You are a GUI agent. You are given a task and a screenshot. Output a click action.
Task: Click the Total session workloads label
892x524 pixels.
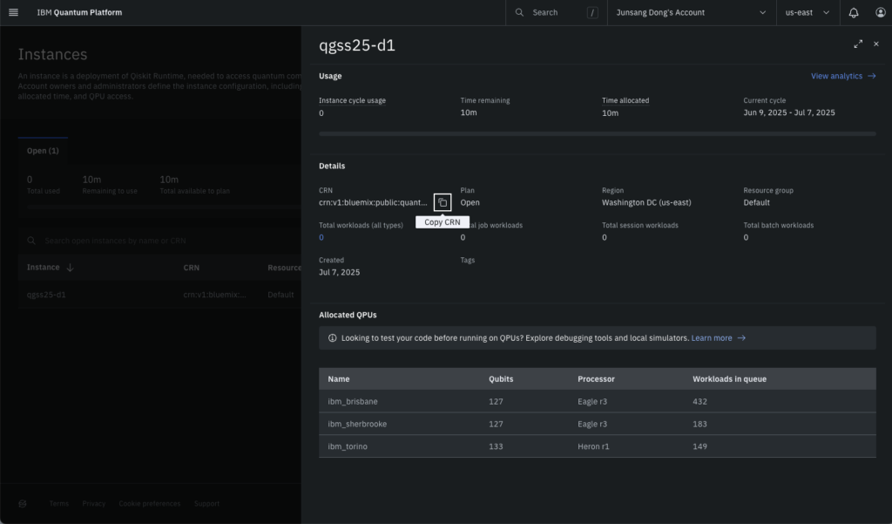tap(640, 225)
